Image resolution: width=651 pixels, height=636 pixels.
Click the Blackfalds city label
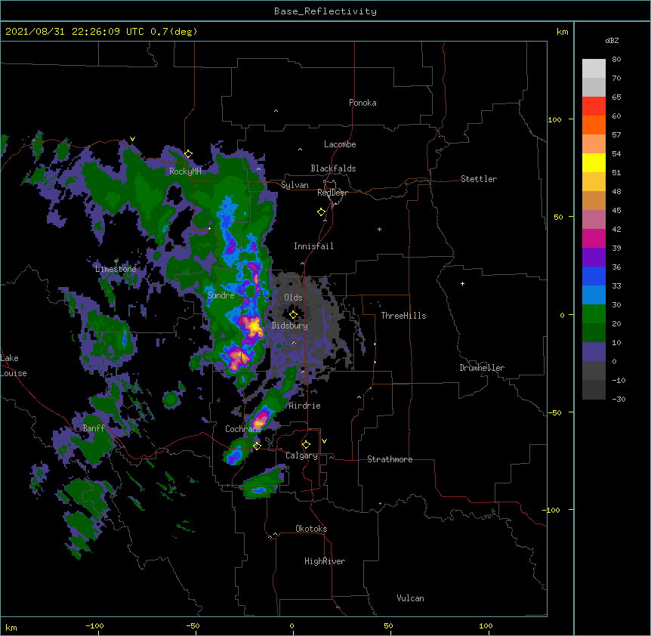click(x=333, y=168)
